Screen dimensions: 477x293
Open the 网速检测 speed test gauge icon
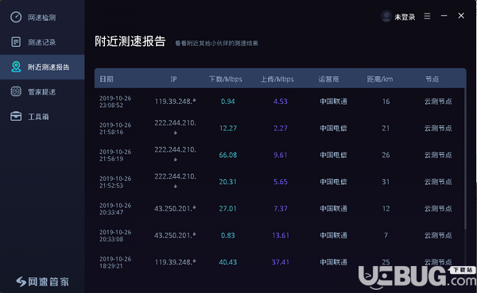pos(16,17)
